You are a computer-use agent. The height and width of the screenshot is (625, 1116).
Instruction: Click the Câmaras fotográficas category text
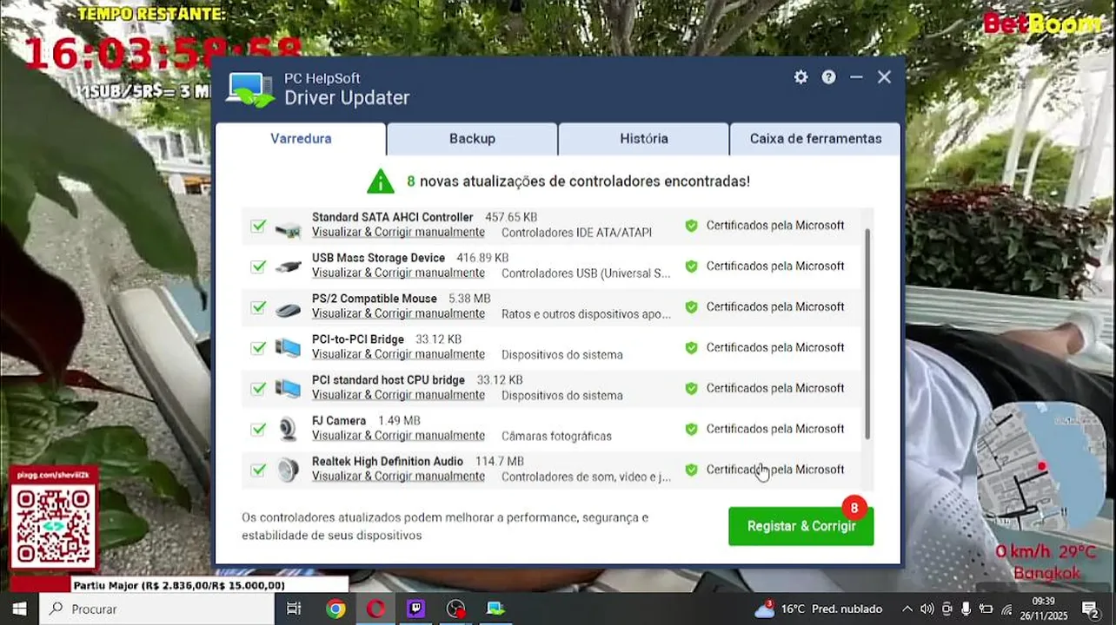[556, 436]
